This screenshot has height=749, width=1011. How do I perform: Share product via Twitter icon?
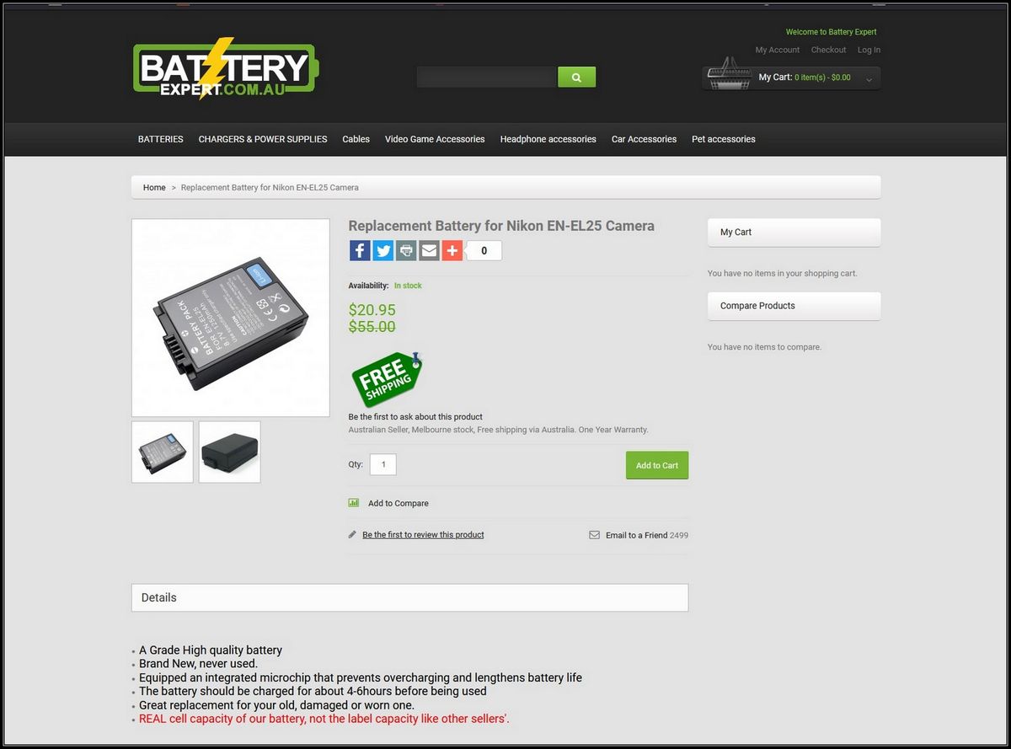coord(383,250)
